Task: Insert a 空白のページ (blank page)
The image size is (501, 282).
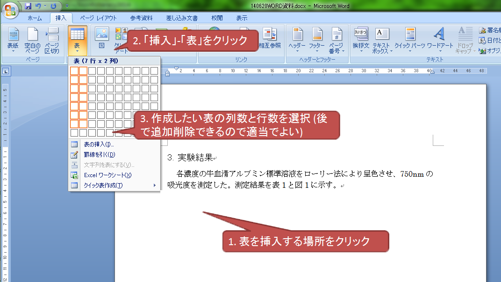Action: point(32,40)
